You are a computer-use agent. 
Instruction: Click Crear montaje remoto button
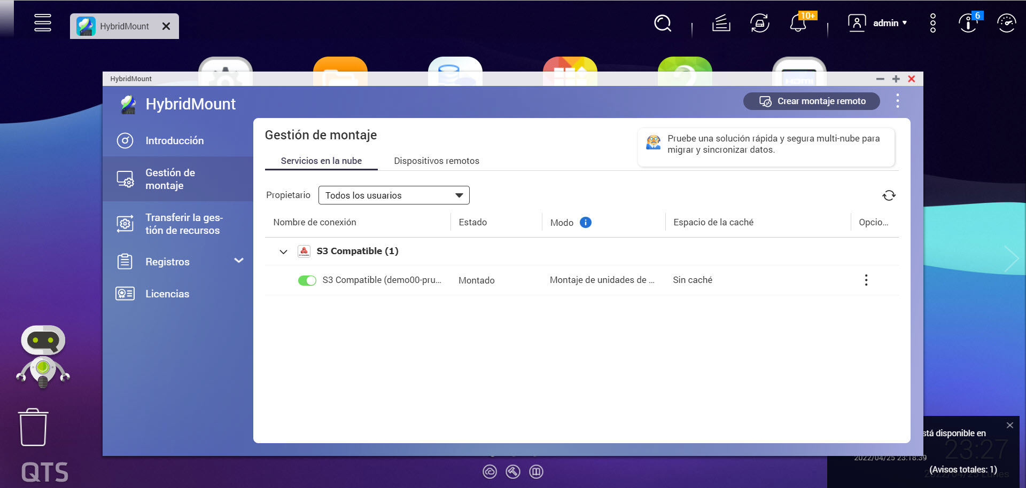811,101
